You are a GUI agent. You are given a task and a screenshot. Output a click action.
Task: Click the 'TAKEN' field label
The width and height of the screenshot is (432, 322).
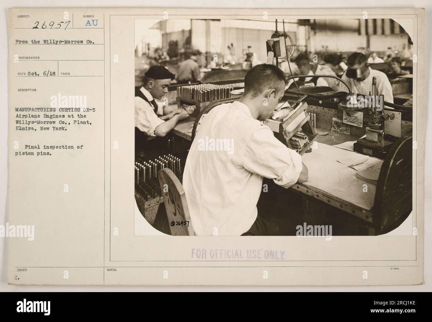pos(65,74)
